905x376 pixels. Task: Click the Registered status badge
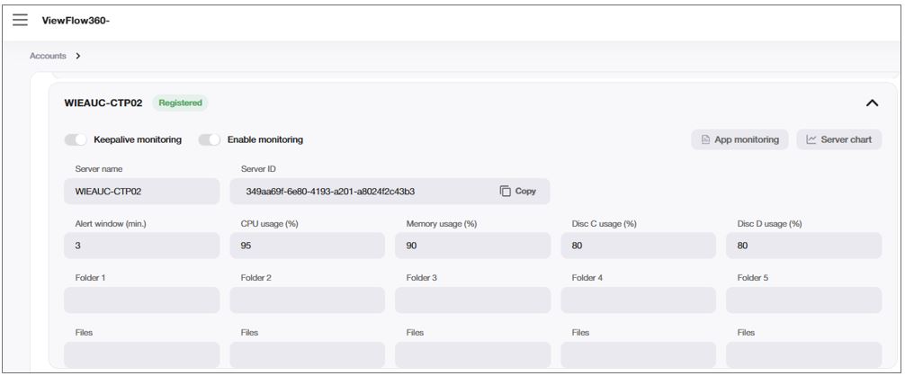point(180,103)
